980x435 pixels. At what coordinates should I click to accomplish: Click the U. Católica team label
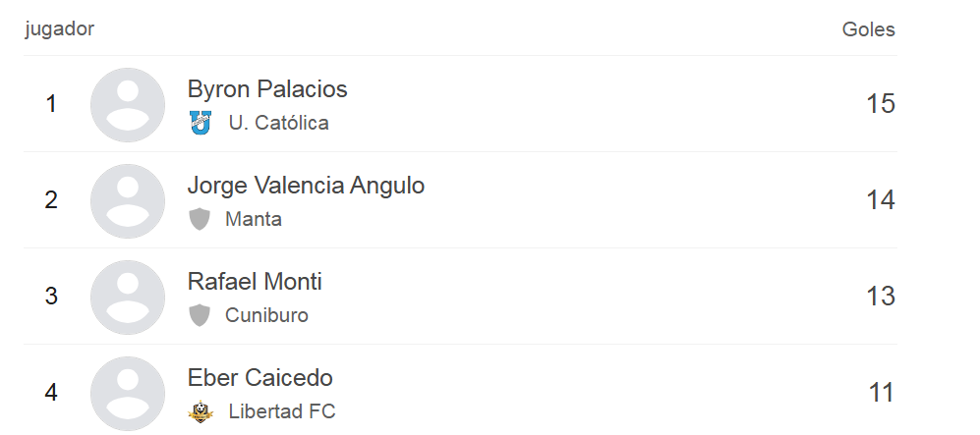click(x=278, y=123)
